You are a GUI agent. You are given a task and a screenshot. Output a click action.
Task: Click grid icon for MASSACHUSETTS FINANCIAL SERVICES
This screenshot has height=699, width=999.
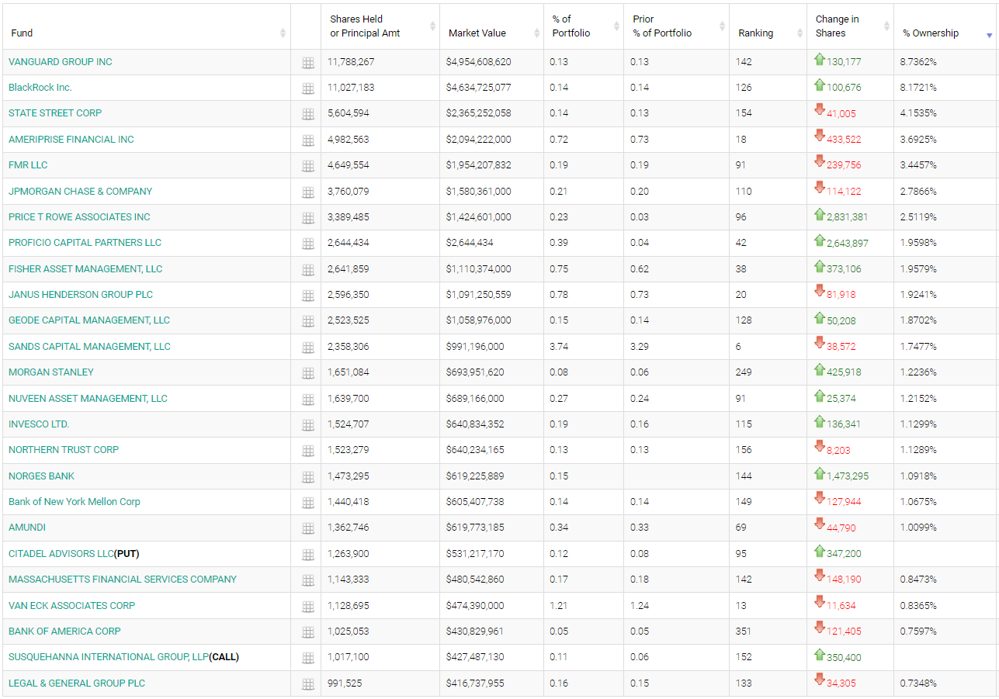[x=307, y=580]
